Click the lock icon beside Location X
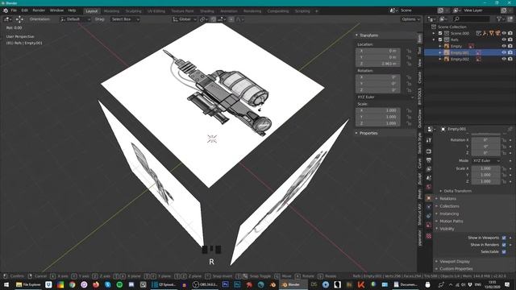516x290 pixels. pos(409,51)
